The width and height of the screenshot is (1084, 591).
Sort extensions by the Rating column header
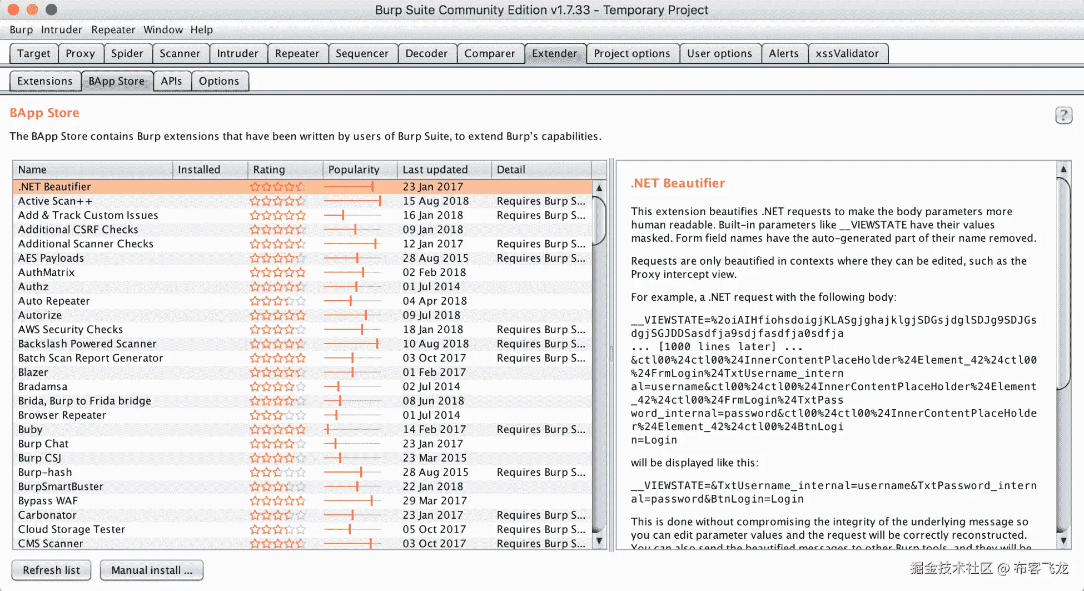click(x=285, y=170)
